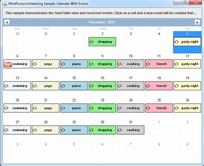The height and width of the screenshot is (166, 204).
Task: Click the party night event on December 26
Action: pyautogui.click(x=187, y=108)
